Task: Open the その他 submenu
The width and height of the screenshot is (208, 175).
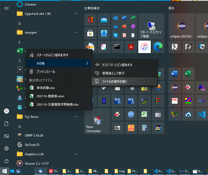Action: 59,63
